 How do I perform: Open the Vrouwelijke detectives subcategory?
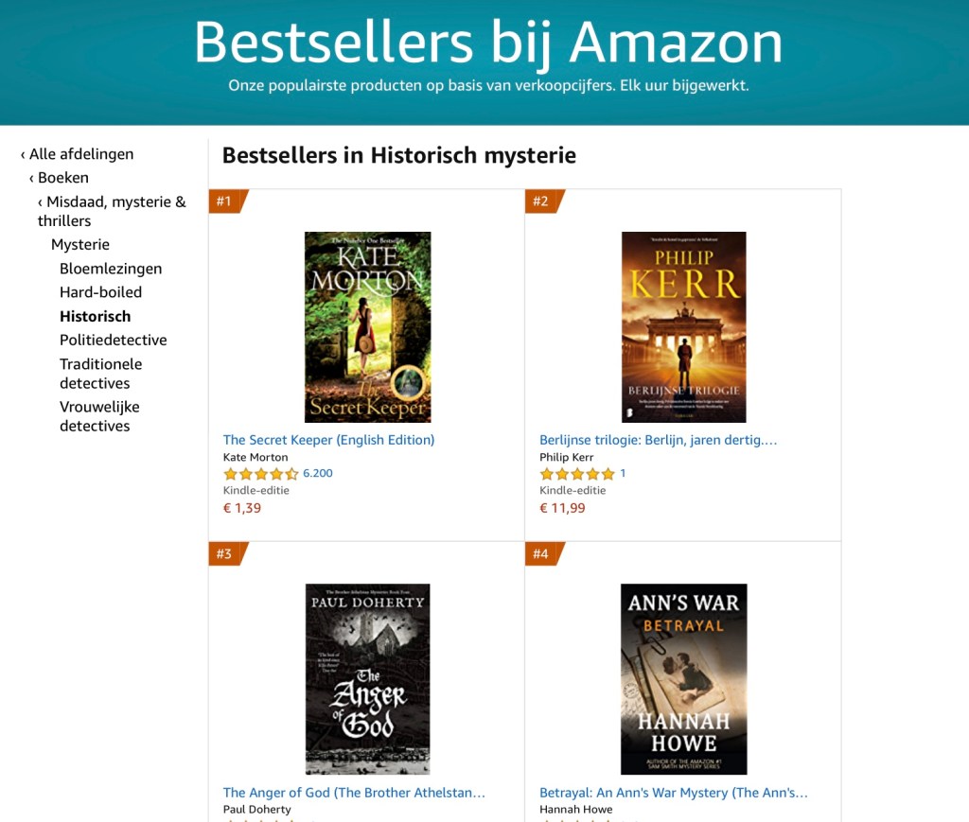[99, 416]
